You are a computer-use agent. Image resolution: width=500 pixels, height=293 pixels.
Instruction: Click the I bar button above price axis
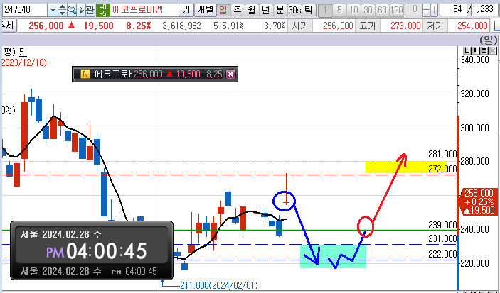475,50
